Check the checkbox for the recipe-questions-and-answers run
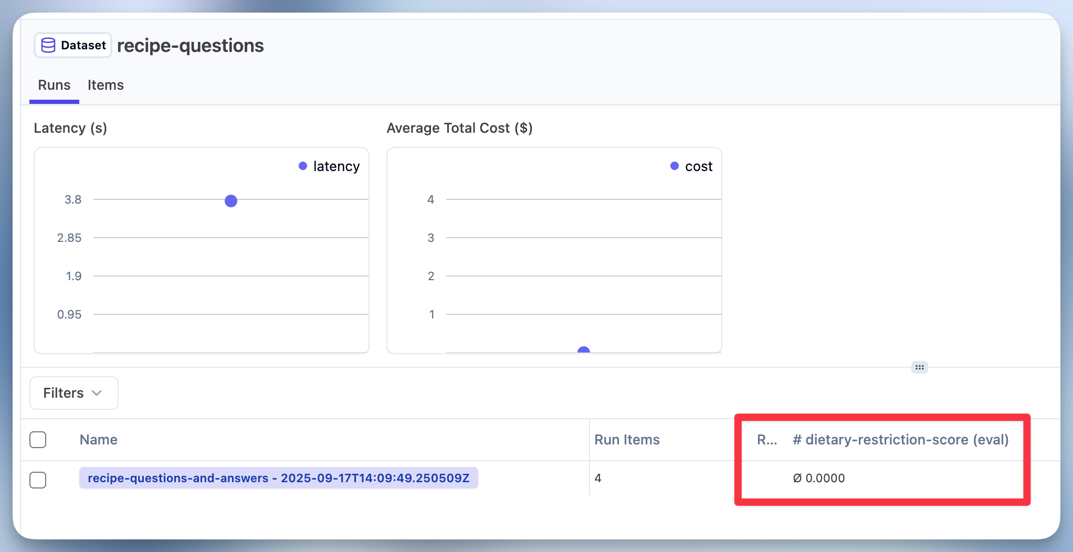This screenshot has height=552, width=1073. pos(37,480)
